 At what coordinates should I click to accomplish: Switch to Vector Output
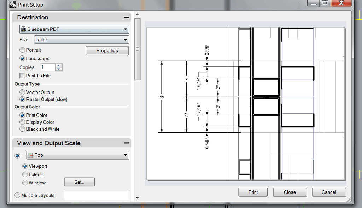coord(22,92)
